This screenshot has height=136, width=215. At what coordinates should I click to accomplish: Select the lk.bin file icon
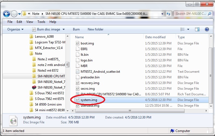point(77,55)
